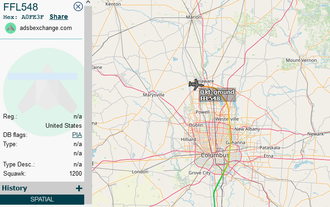Click the Columbus city label on map

[x=214, y=155]
